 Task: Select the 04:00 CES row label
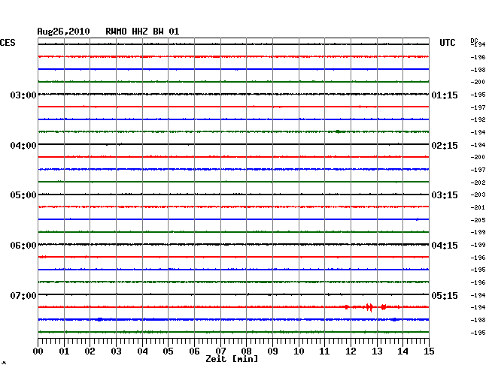pyautogui.click(x=23, y=146)
